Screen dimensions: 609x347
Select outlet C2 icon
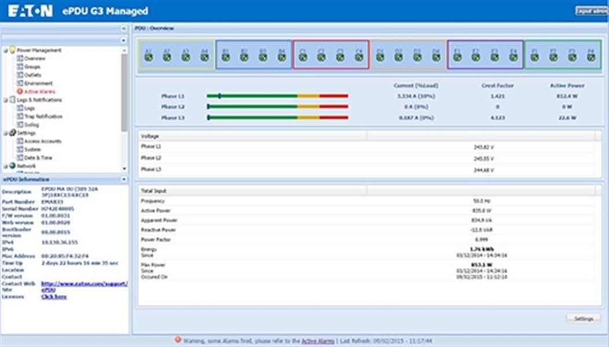coord(321,57)
